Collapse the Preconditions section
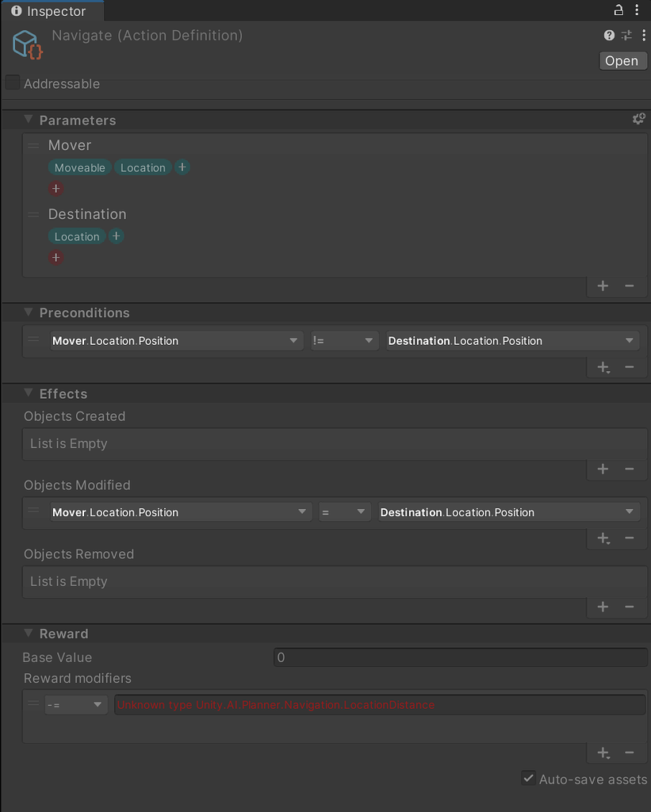 click(29, 312)
